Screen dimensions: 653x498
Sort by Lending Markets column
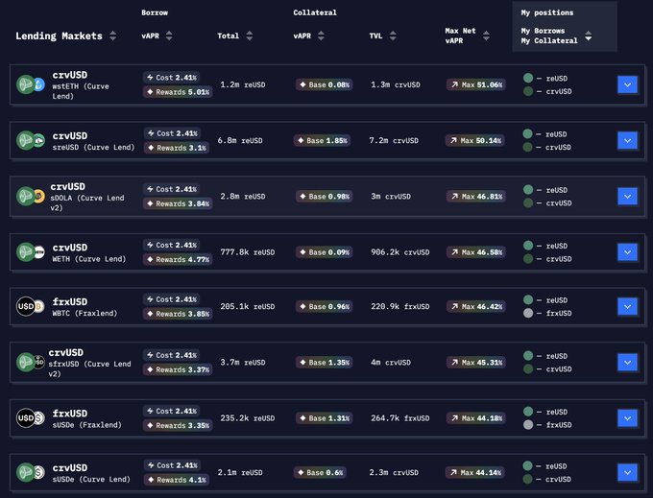(x=113, y=36)
